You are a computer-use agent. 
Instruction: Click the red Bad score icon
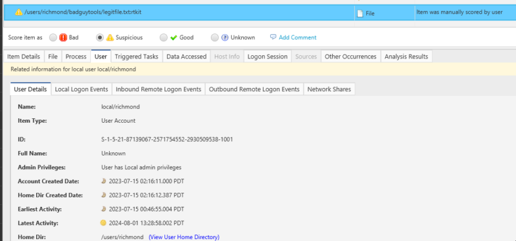(x=63, y=38)
